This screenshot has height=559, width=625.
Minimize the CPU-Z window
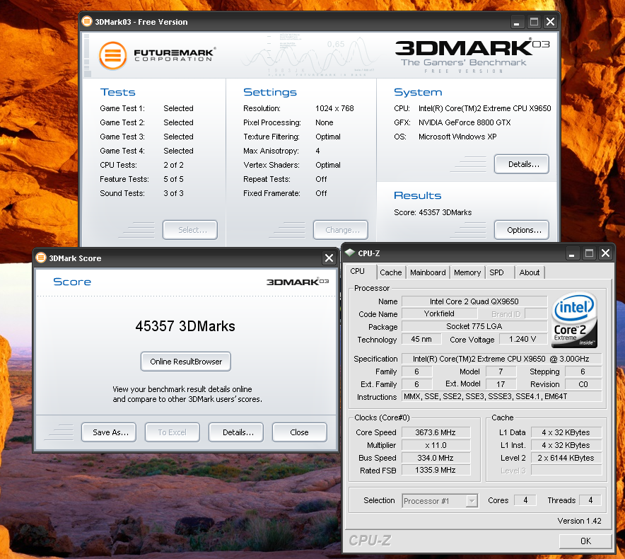coord(571,253)
